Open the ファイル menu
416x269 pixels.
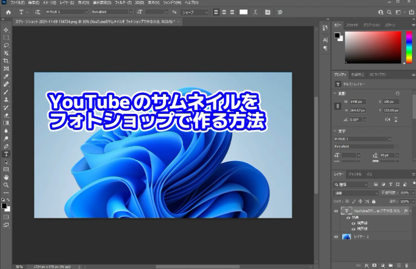point(17,3)
